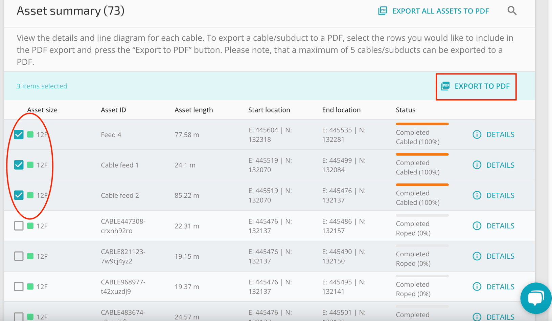Click the info icon for CABLE447308 row
This screenshot has width=552, height=321.
tap(477, 226)
